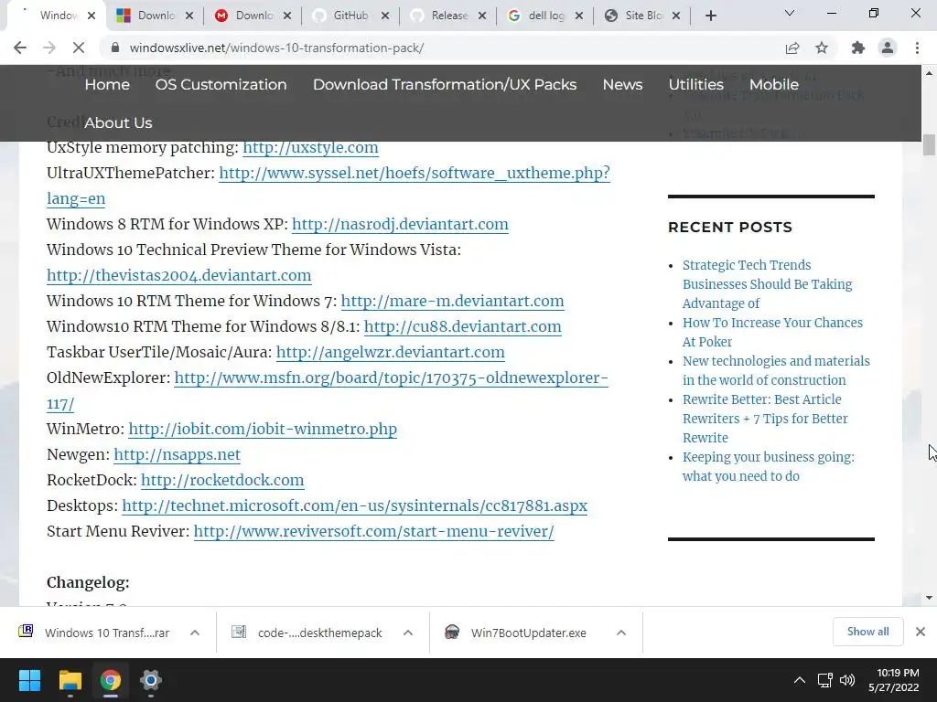Open the Utilities menu item
This screenshot has height=702, width=937.
(696, 85)
